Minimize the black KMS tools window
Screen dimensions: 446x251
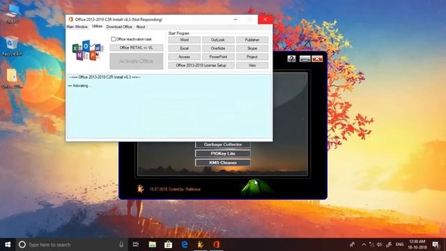pyautogui.click(x=305, y=59)
